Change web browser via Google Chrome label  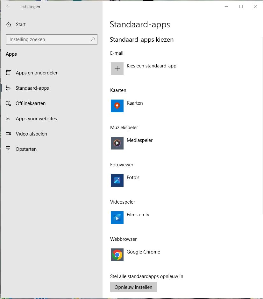point(143,252)
